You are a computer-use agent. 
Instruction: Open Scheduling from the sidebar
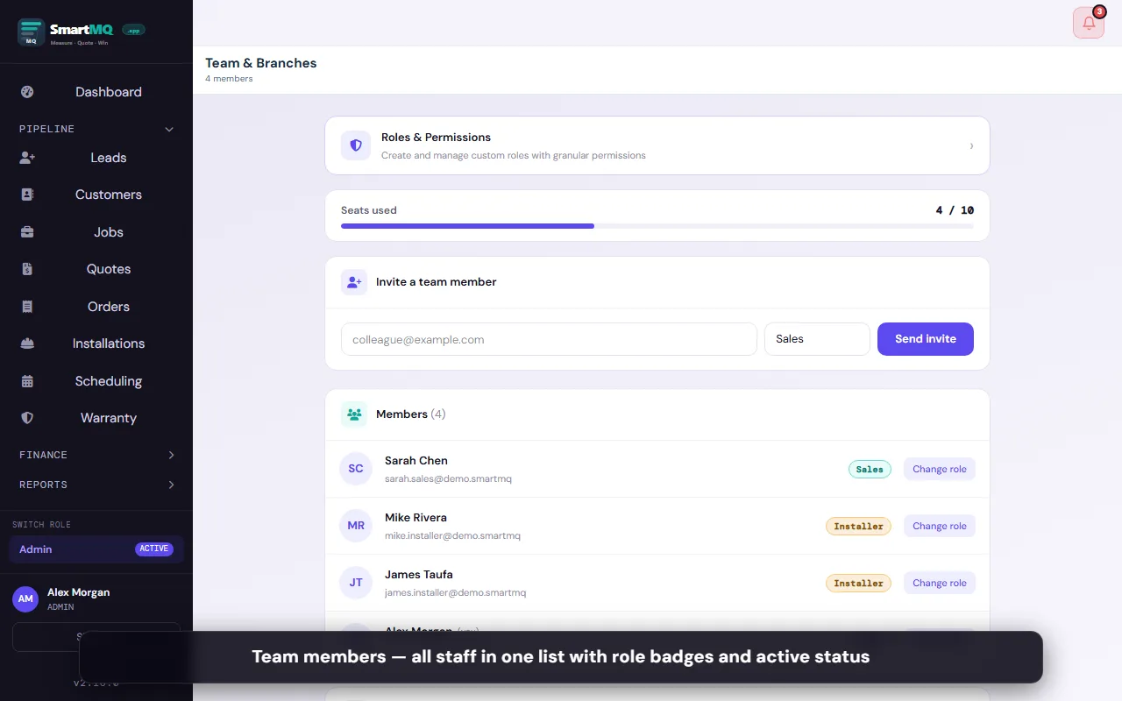[x=96, y=381]
